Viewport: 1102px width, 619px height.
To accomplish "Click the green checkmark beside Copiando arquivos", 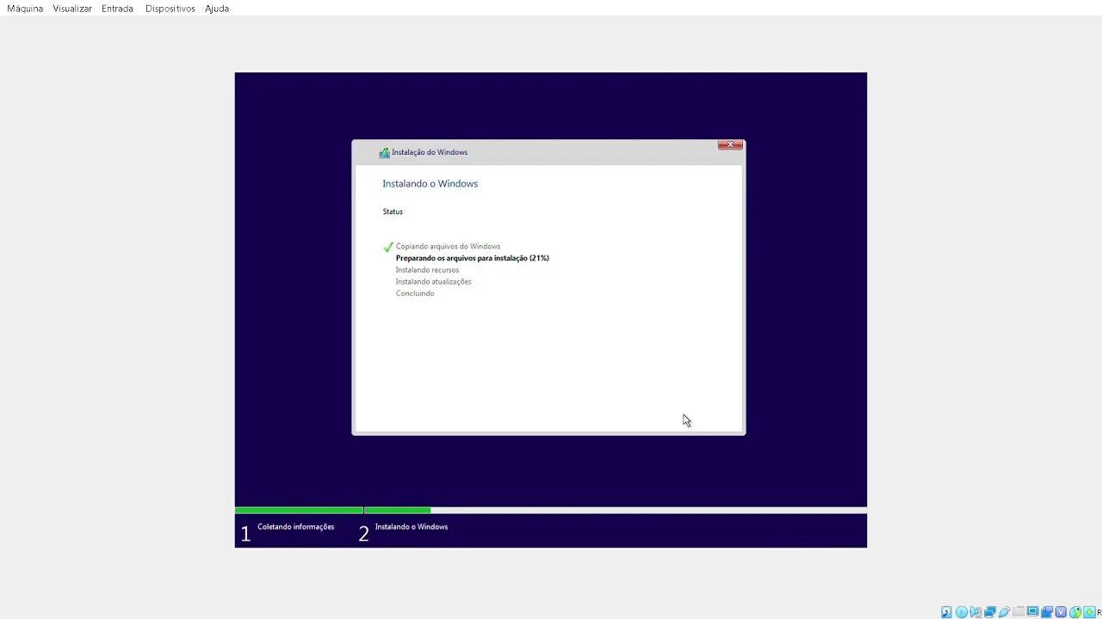I will pos(388,247).
